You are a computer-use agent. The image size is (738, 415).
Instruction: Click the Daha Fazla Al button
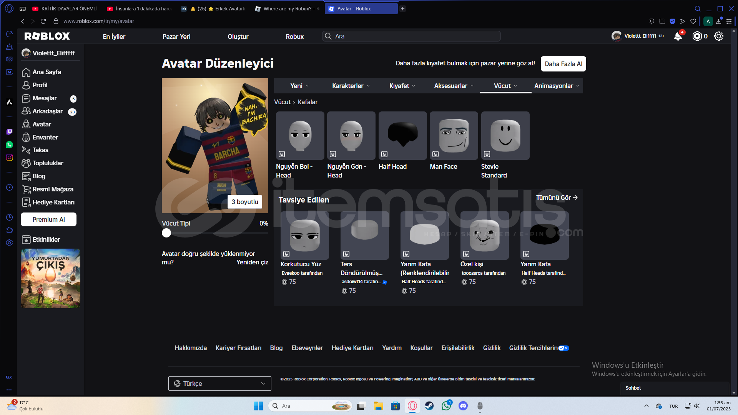click(563, 64)
